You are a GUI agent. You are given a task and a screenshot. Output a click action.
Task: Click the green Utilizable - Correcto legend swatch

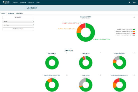tap(134, 30)
